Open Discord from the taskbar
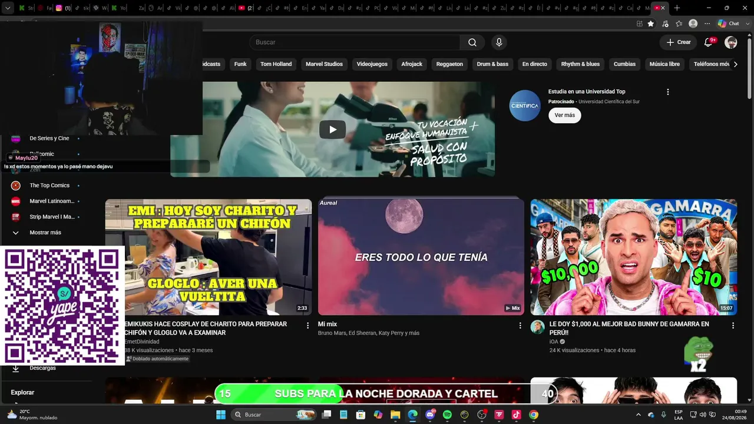The image size is (754, 424). (430, 415)
